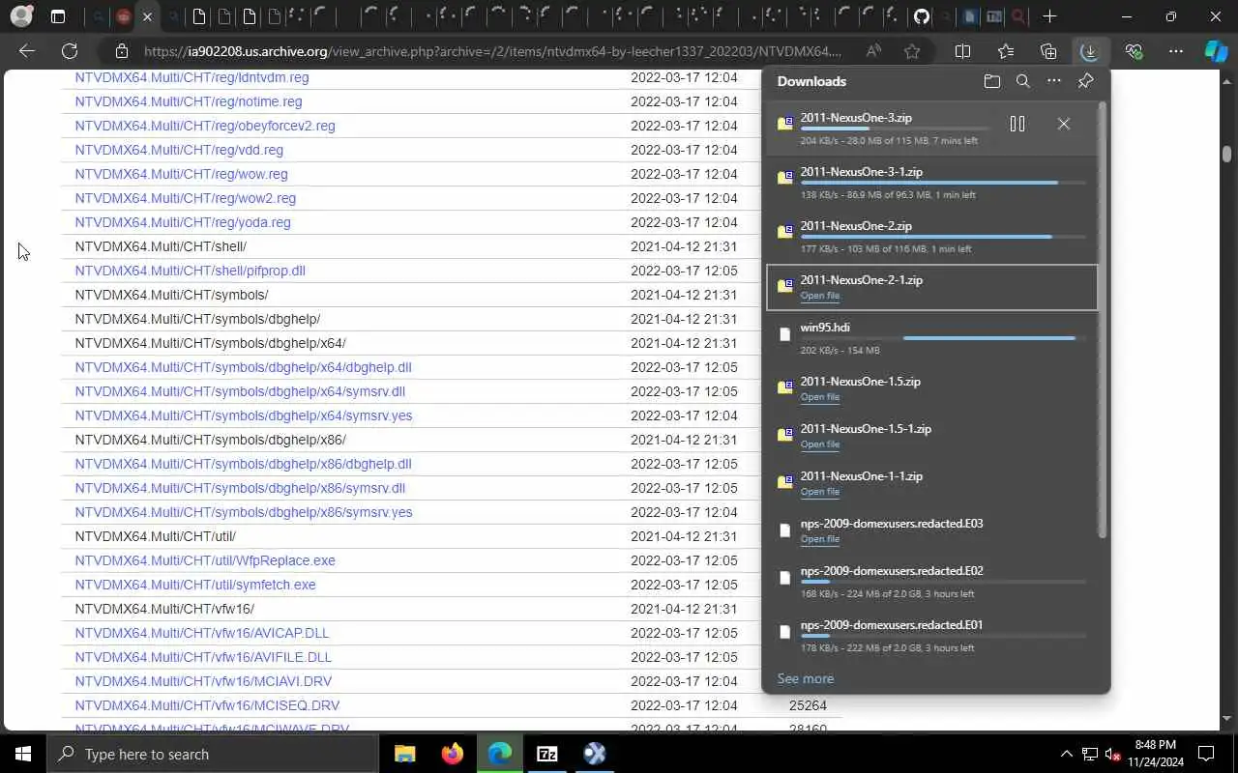The height and width of the screenshot is (773, 1238).
Task: Open downloads folder from Downloads panel
Action: point(991,82)
